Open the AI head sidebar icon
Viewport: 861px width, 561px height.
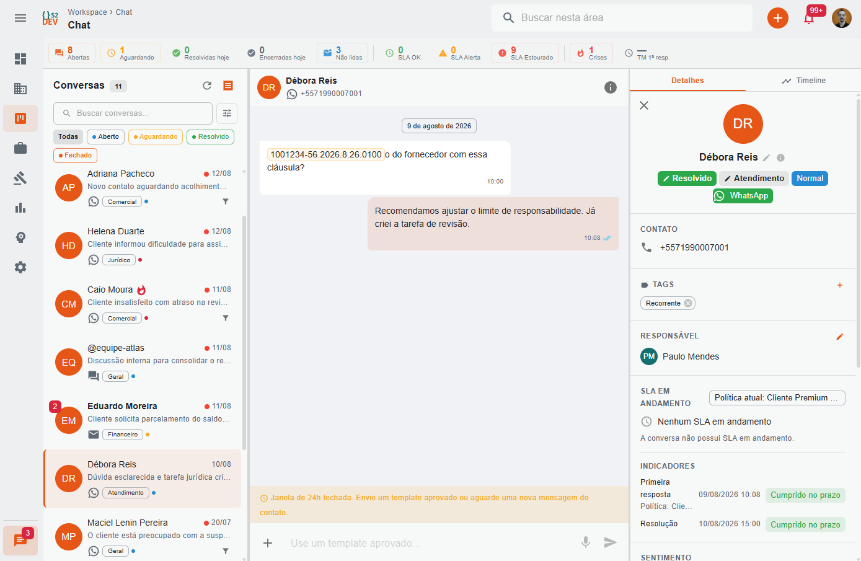(x=20, y=237)
